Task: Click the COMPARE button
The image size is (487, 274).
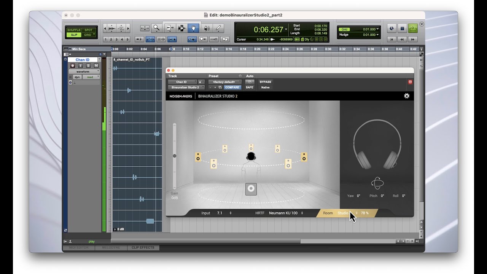Action: pos(232,88)
